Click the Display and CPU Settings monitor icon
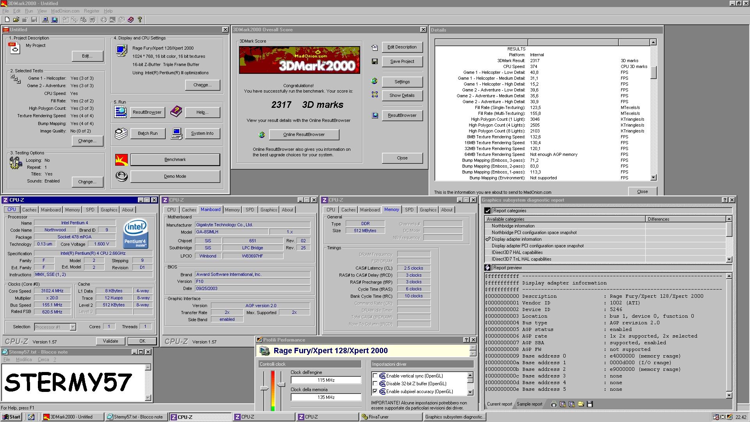 (121, 50)
